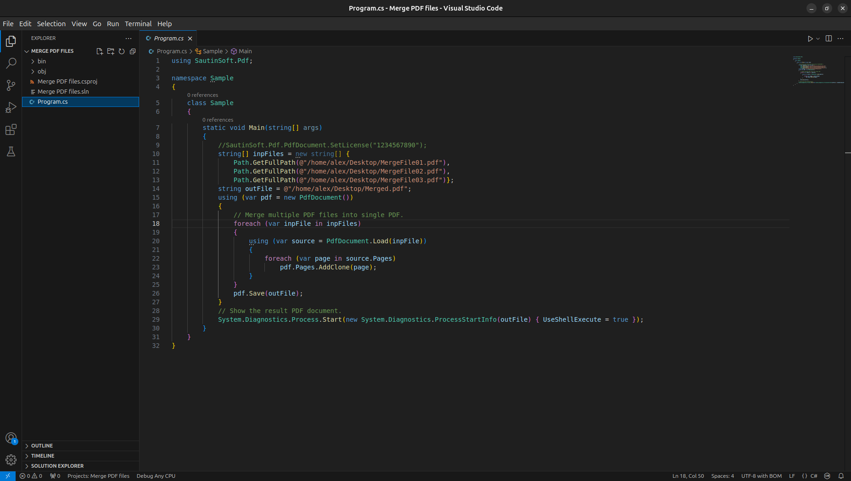Open Explorer views and more actions menu
851x481 pixels.
[129, 39]
